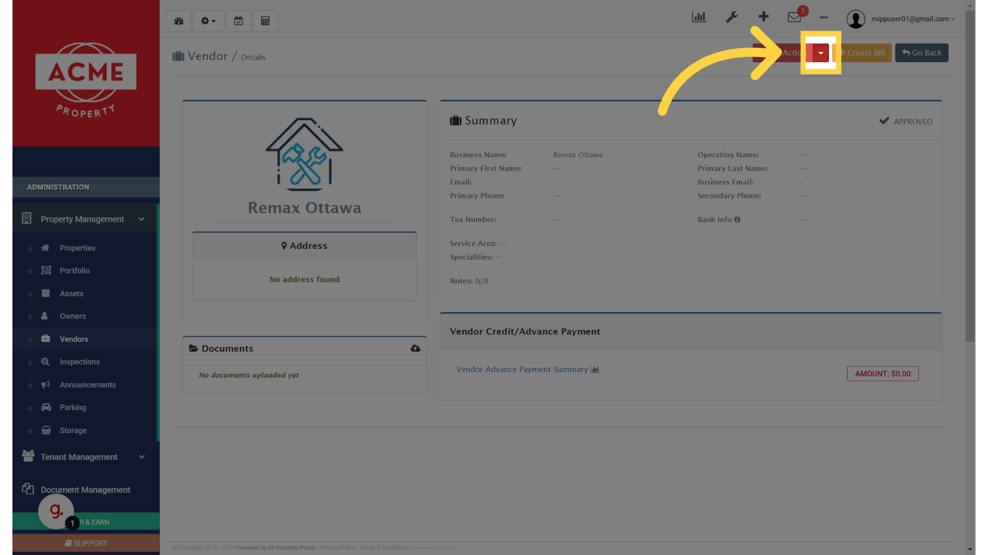988x555 pixels.
Task: Click the Inspections magnifier icon
Action: tap(45, 362)
